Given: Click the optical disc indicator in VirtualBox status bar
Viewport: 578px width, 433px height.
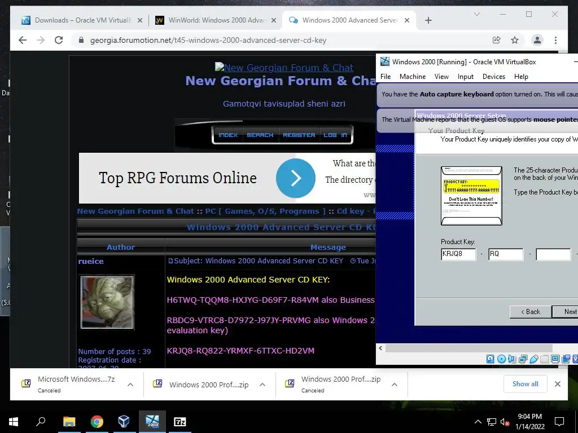Looking at the screenshot, I should coord(501,359).
